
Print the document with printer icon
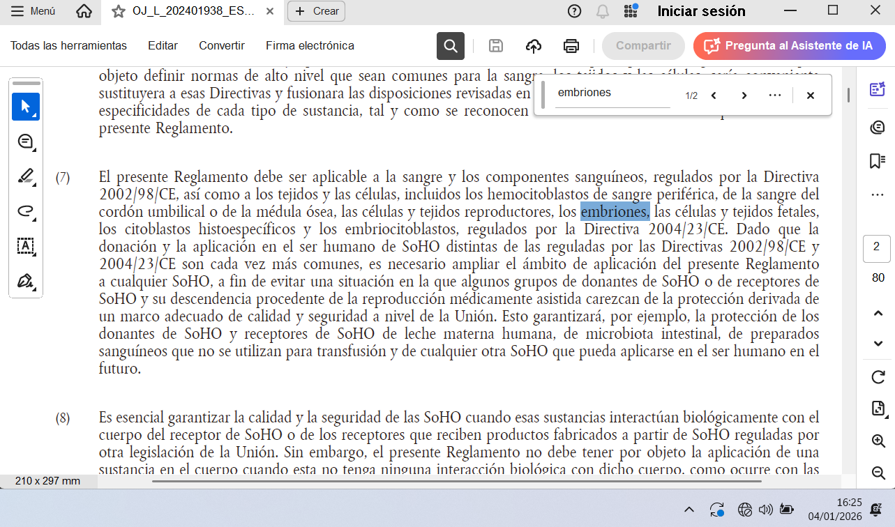coord(571,46)
